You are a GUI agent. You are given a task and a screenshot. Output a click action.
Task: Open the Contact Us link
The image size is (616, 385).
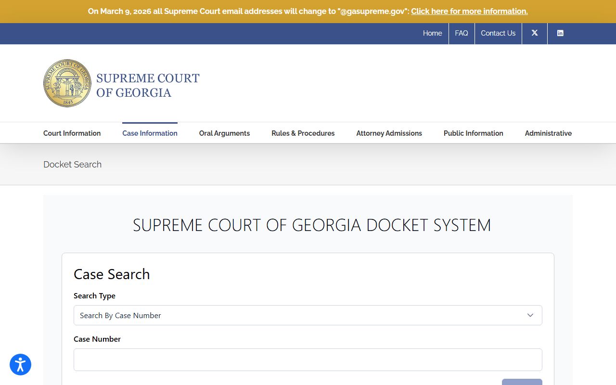coord(498,33)
